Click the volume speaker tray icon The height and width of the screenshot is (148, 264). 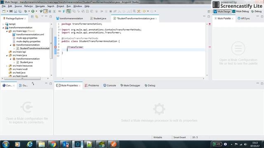point(245,144)
